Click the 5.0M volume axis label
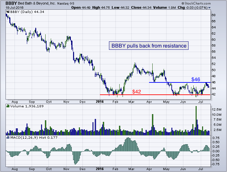The height and width of the screenshot is (172, 227). point(217,125)
